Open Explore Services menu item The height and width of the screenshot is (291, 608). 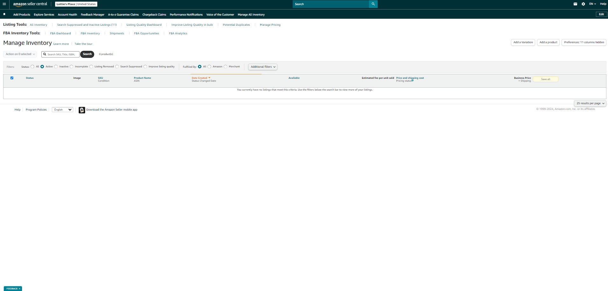coord(44,15)
